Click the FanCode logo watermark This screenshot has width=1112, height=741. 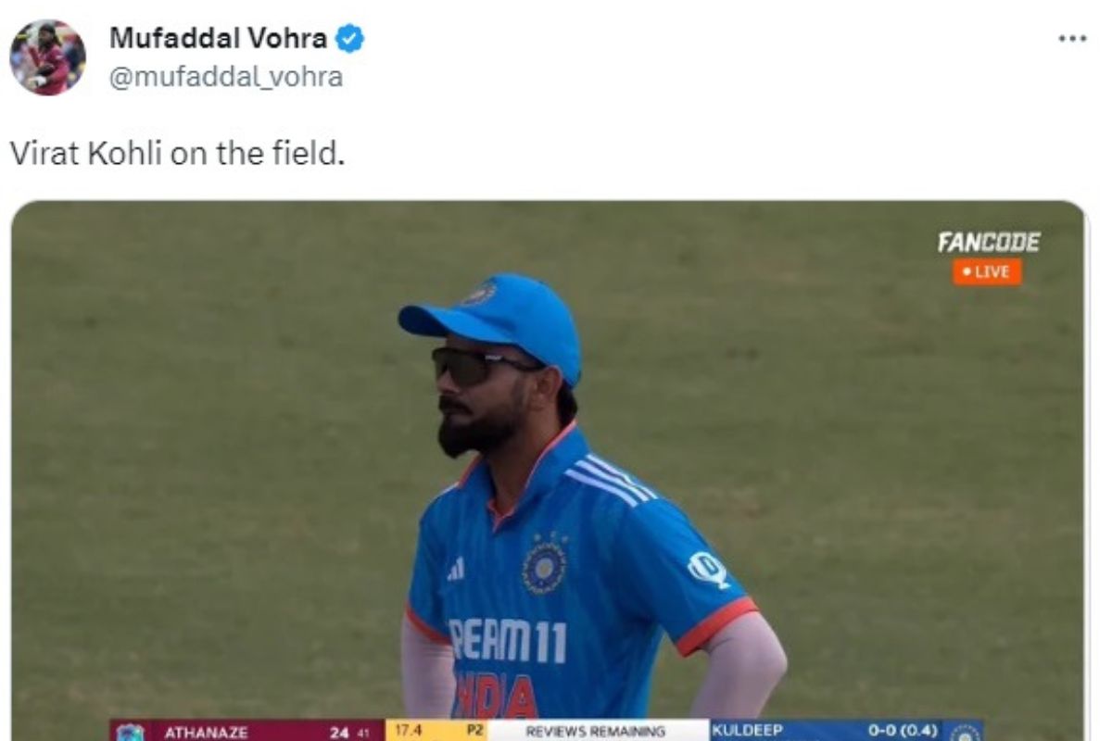click(x=988, y=243)
